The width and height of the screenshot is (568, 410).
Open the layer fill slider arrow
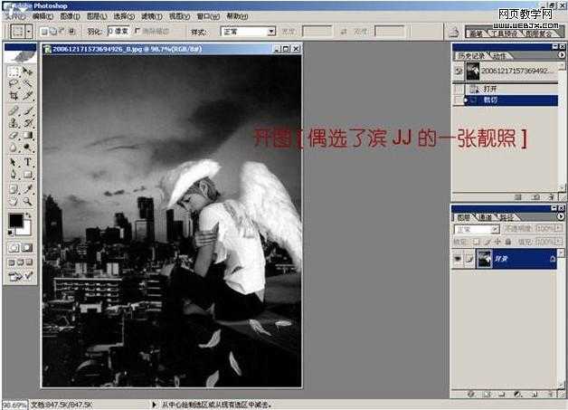tap(558, 241)
